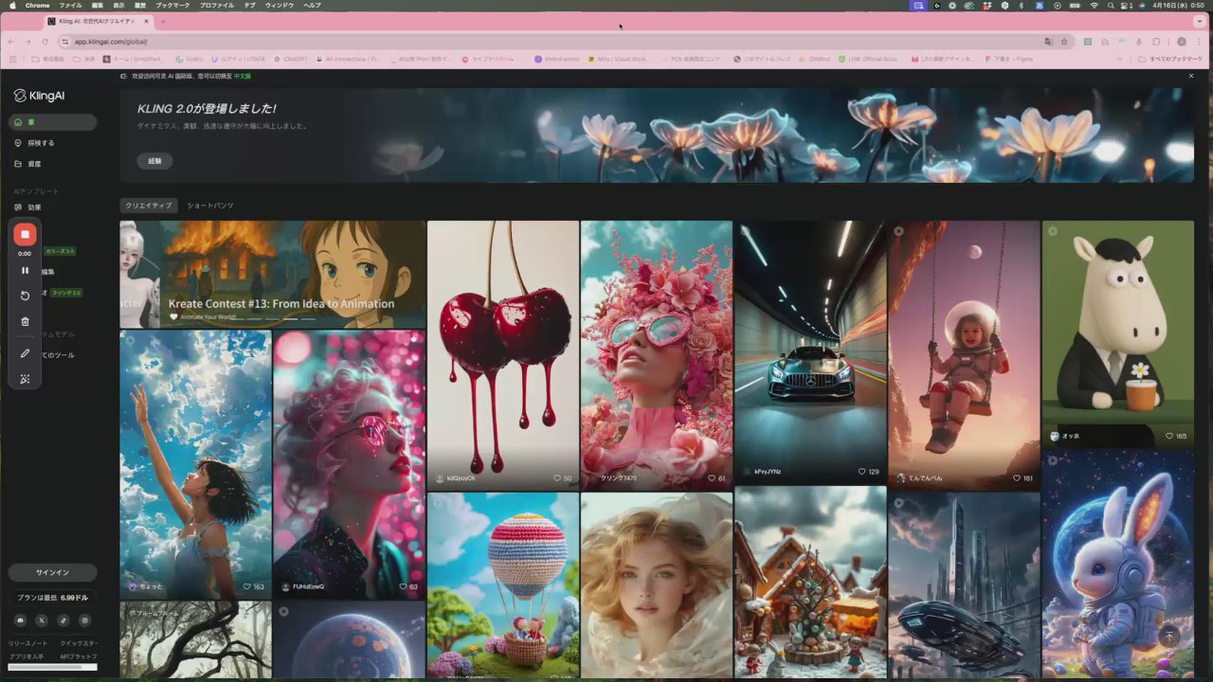The image size is (1213, 682).
Task: Open the gingerbread house thumbnail
Action: point(810,583)
